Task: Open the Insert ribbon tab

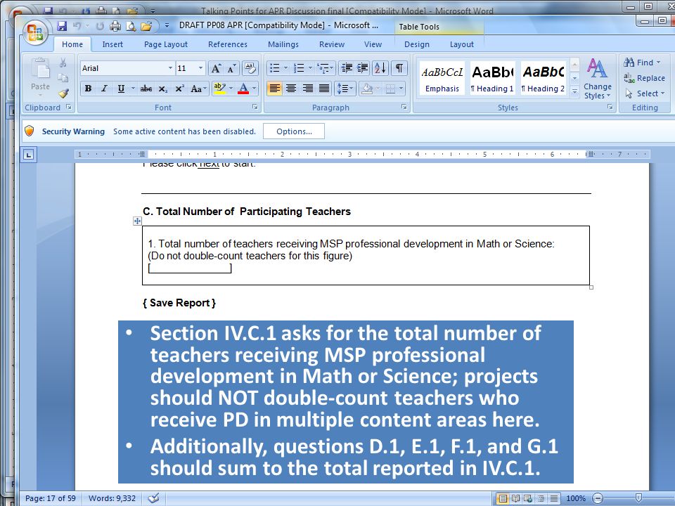Action: coord(112,44)
